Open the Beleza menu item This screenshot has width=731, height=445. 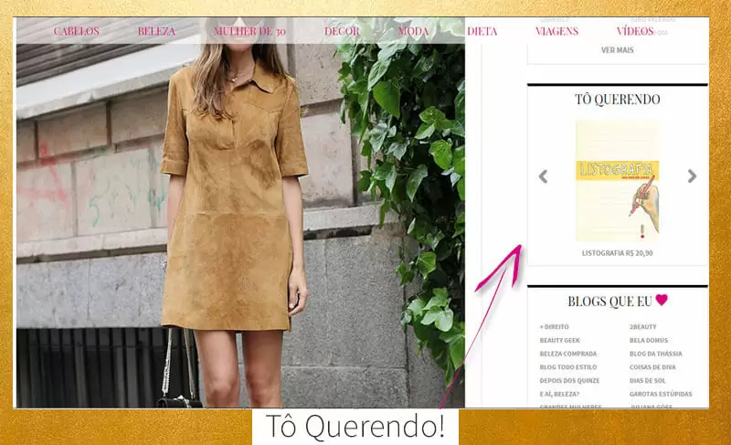click(x=156, y=31)
